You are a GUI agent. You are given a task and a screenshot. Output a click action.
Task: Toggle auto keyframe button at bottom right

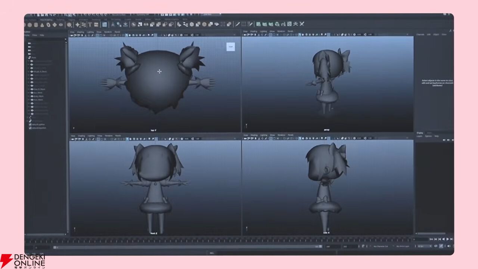click(441, 246)
